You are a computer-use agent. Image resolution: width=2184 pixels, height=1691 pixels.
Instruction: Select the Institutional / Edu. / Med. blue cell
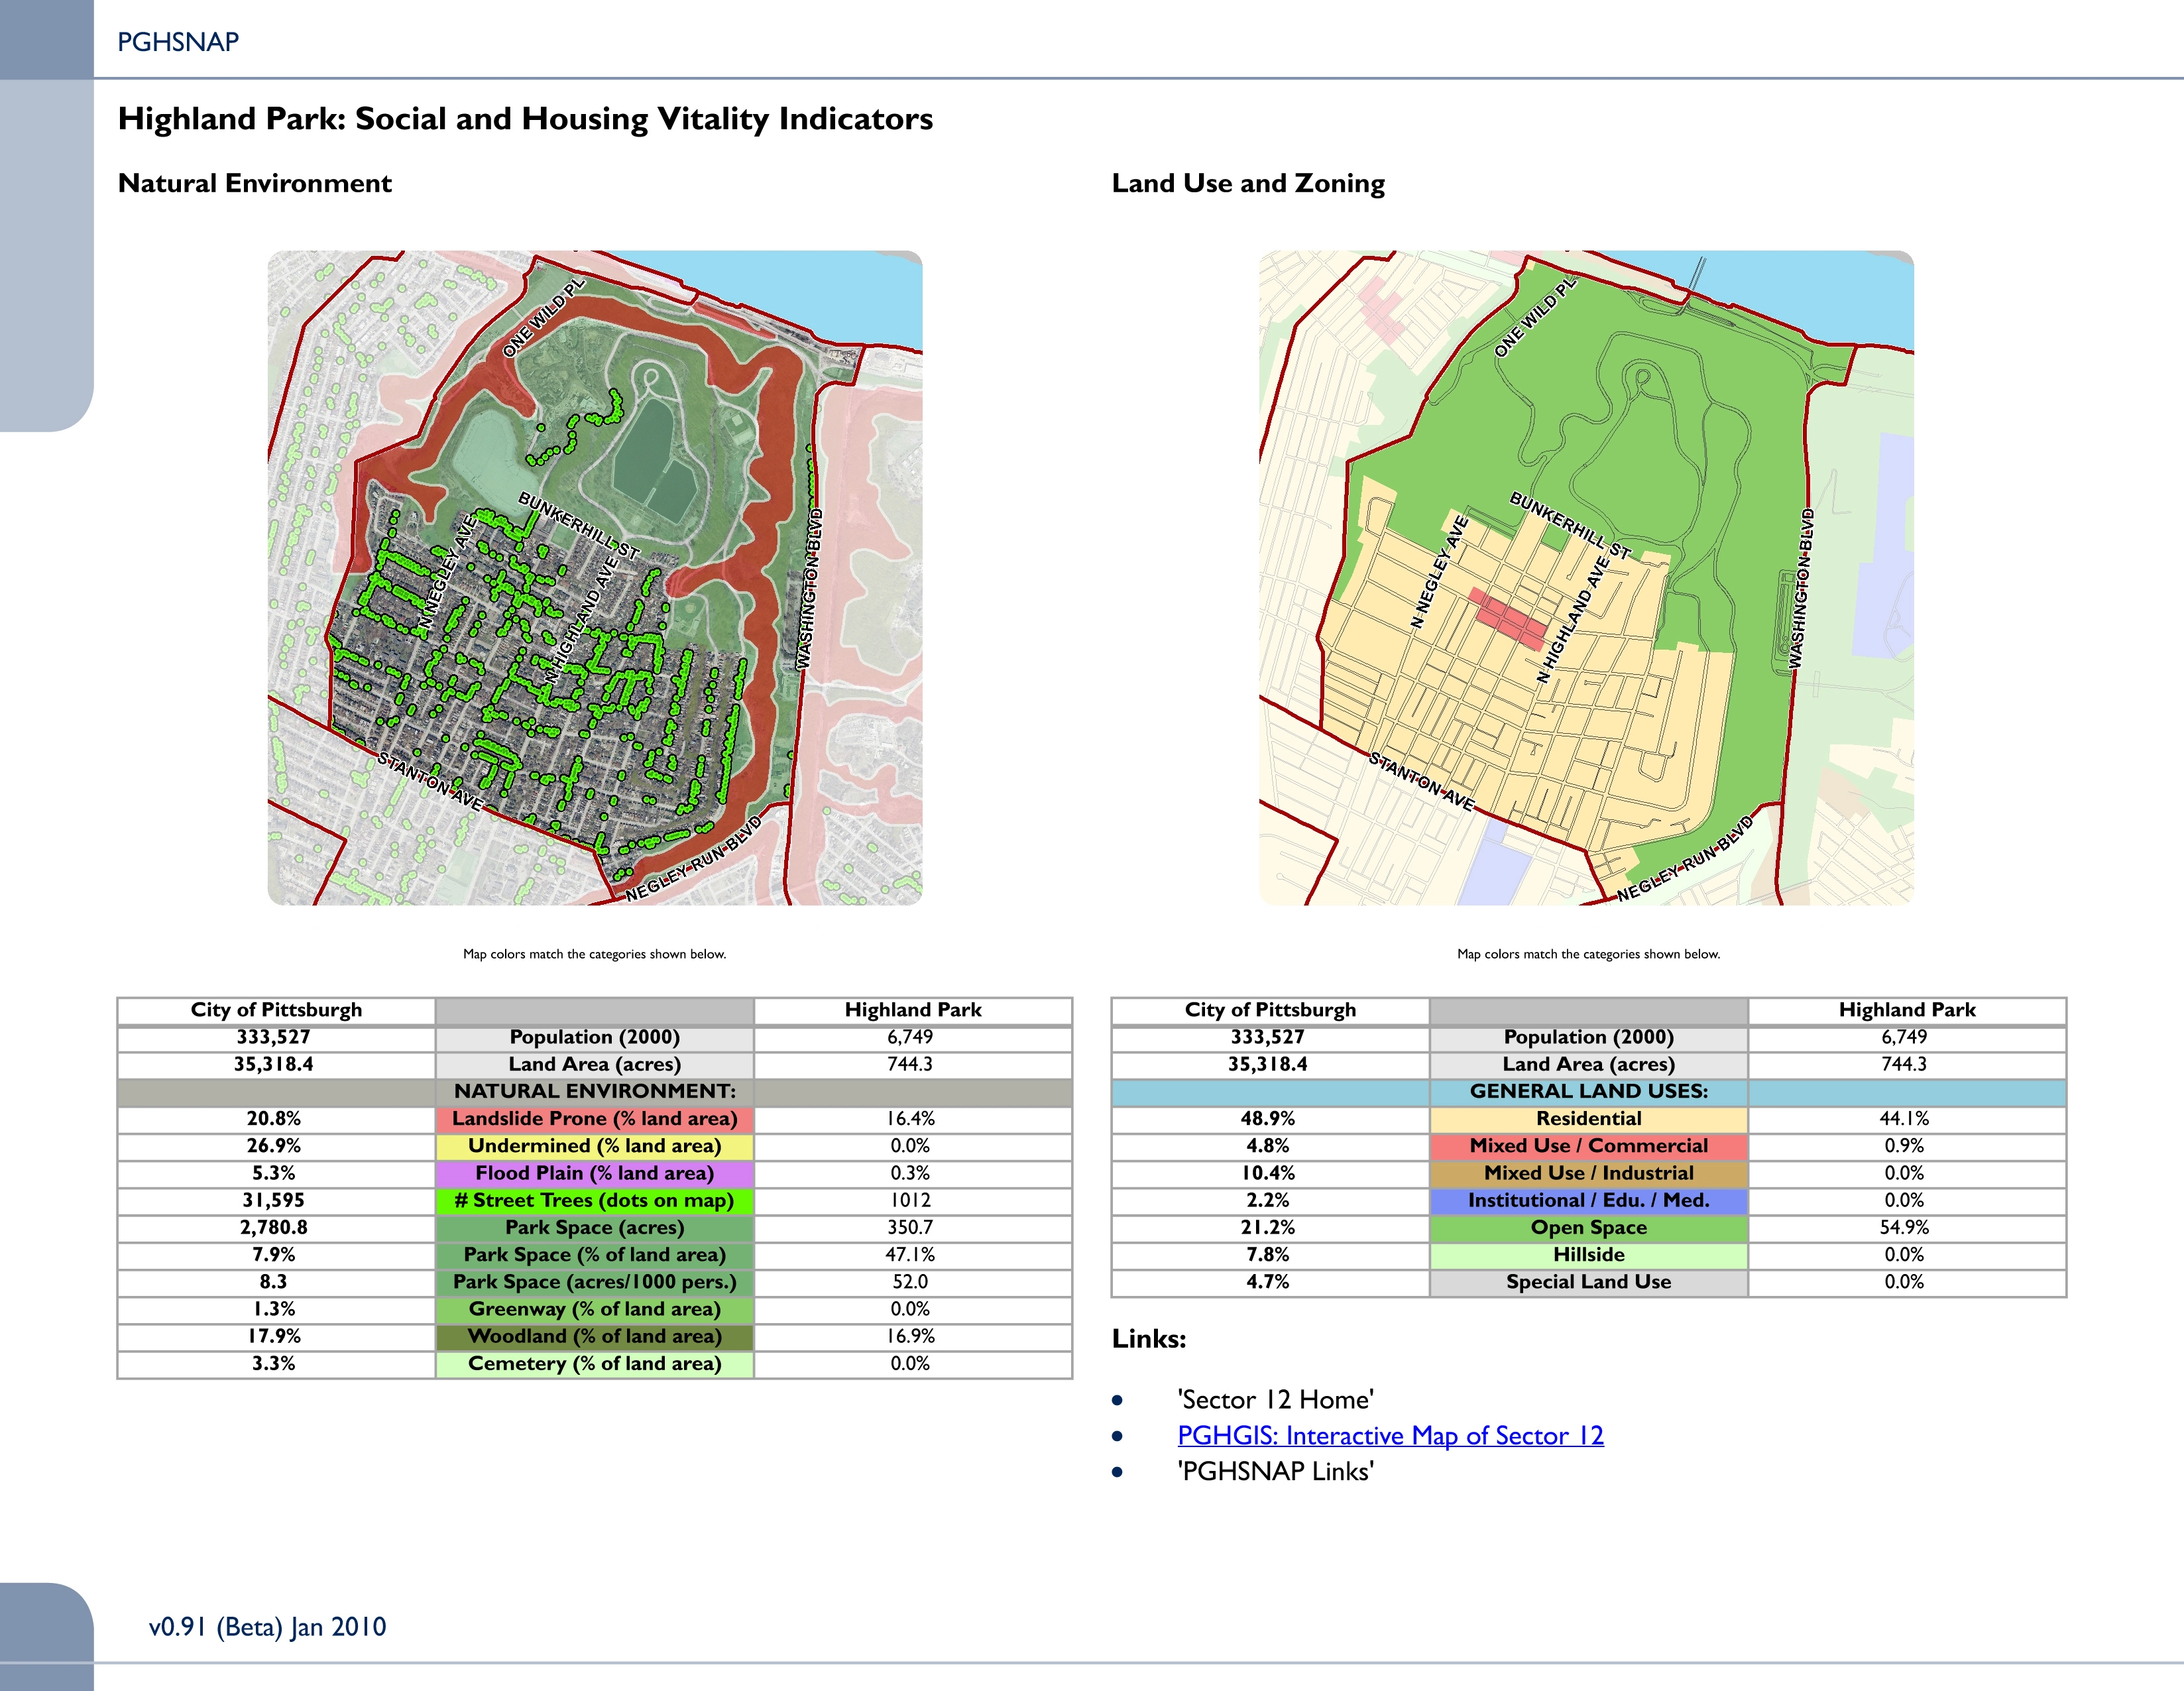point(1588,1200)
